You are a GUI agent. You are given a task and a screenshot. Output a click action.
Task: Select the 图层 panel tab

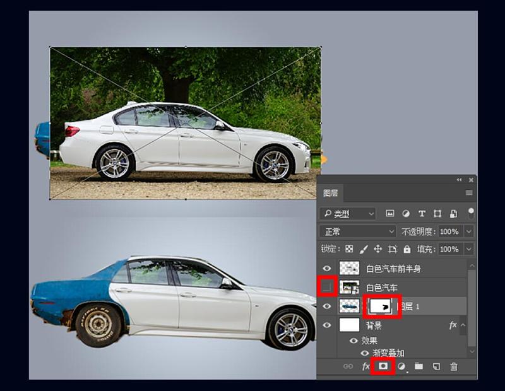(x=331, y=193)
